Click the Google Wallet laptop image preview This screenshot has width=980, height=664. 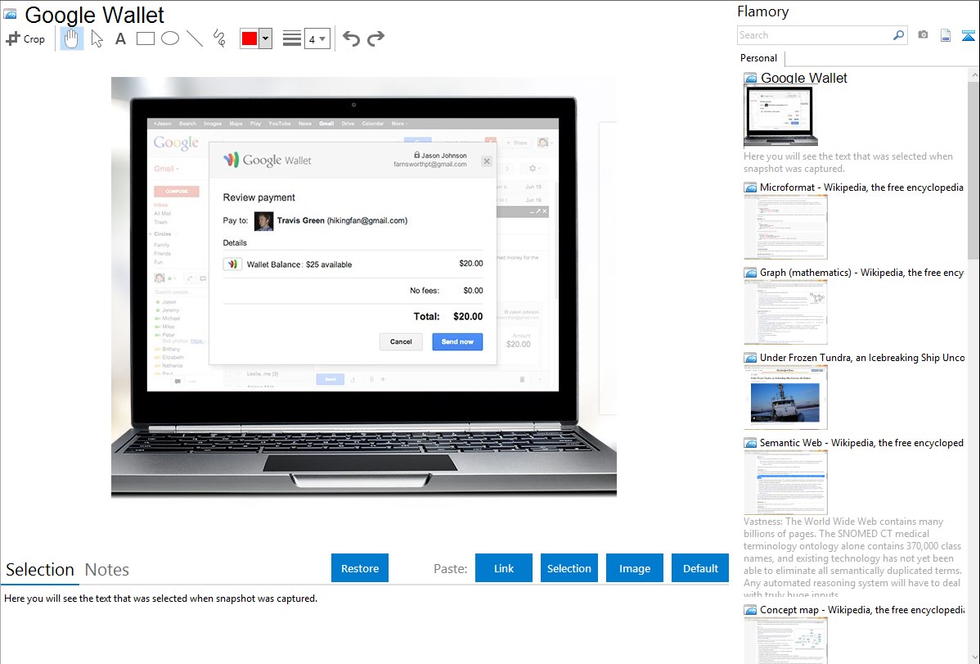[x=364, y=287]
